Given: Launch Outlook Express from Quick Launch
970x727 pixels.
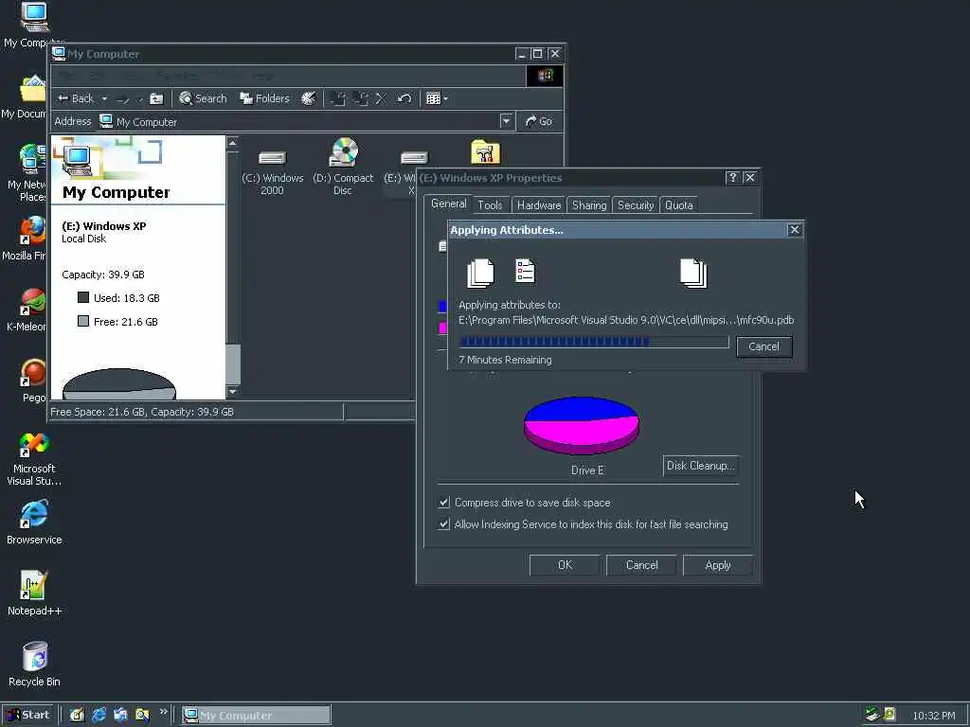Looking at the screenshot, I should [x=120, y=716].
